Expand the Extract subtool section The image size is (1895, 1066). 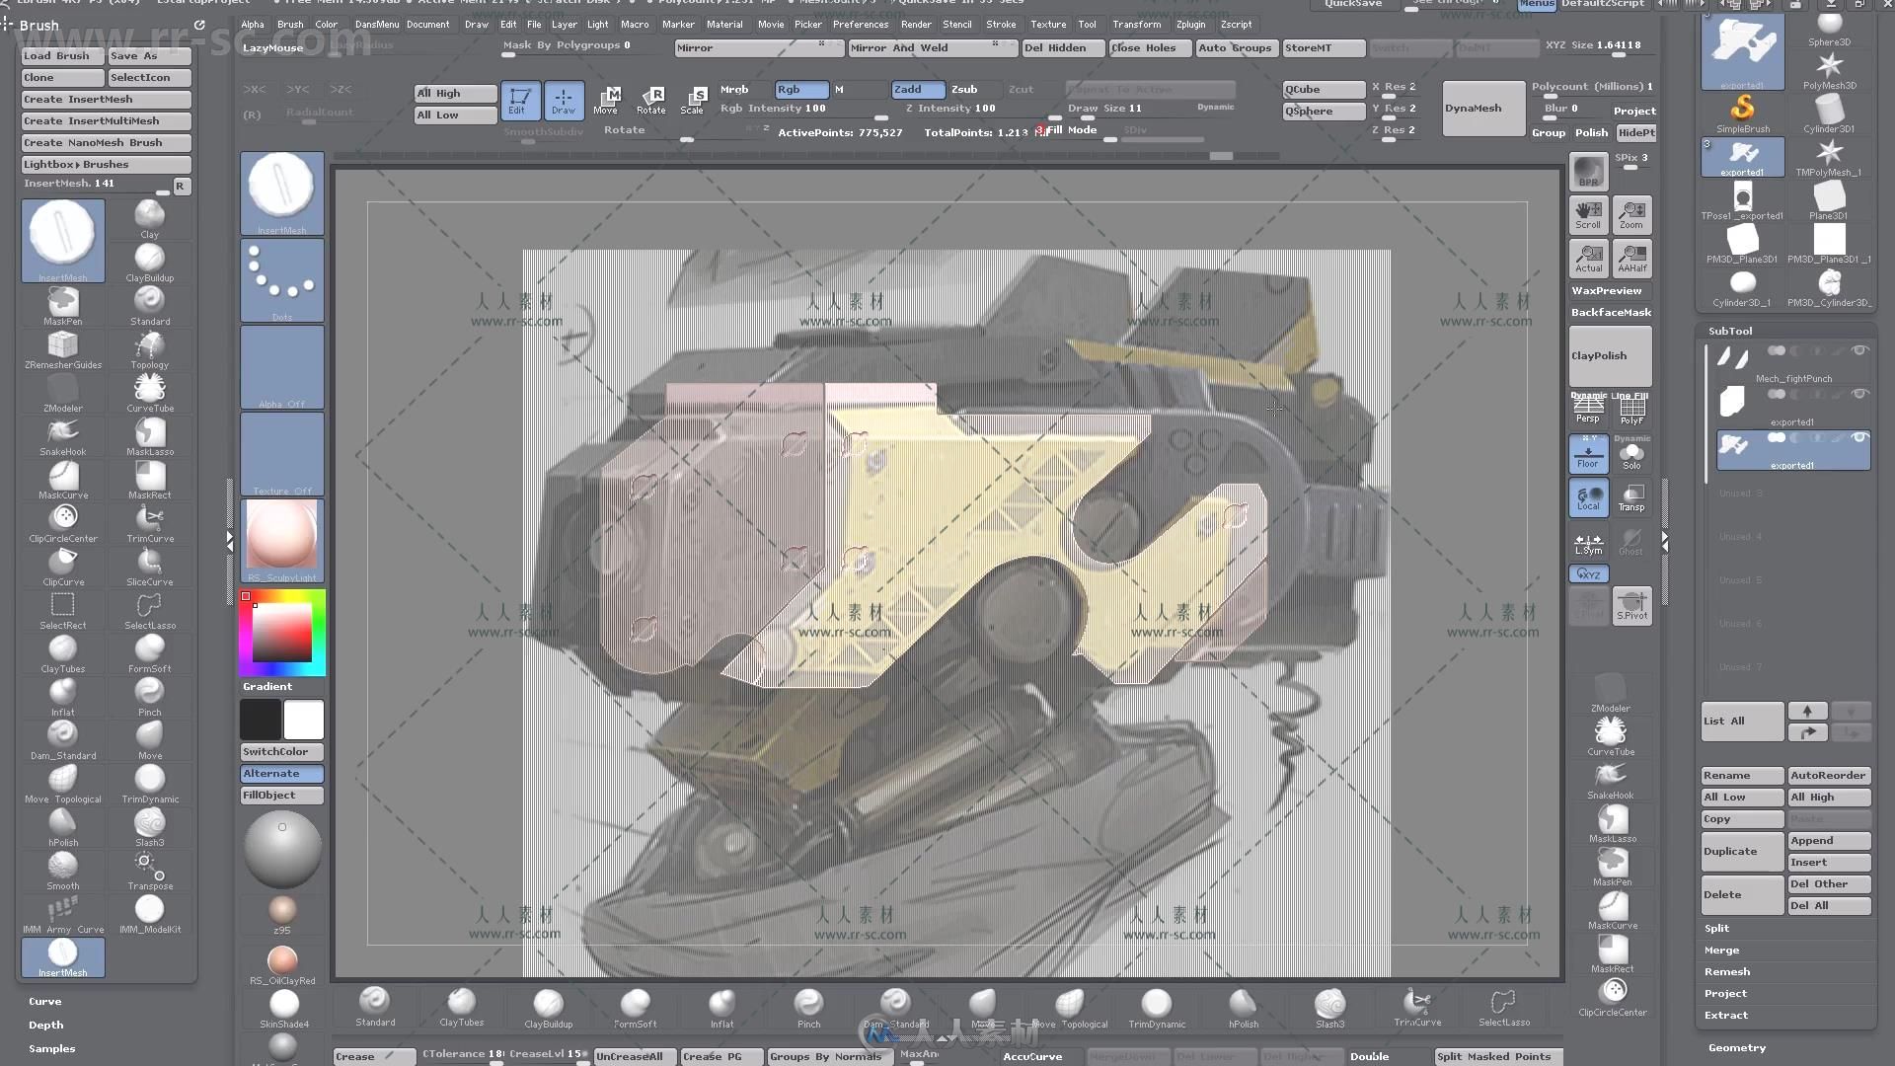tap(1725, 1015)
